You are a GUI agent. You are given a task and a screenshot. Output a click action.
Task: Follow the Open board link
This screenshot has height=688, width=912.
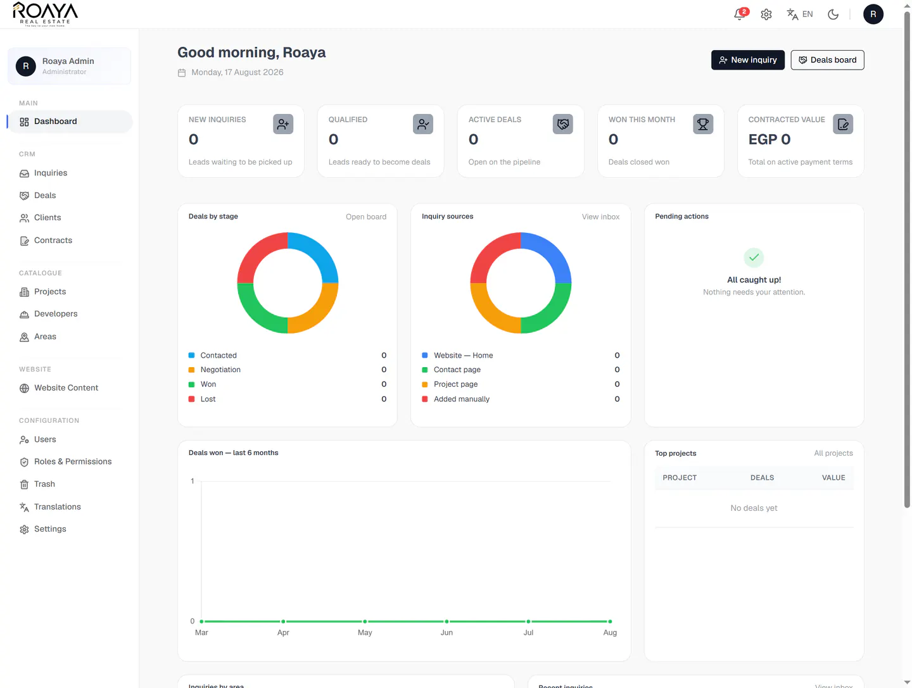click(x=366, y=216)
